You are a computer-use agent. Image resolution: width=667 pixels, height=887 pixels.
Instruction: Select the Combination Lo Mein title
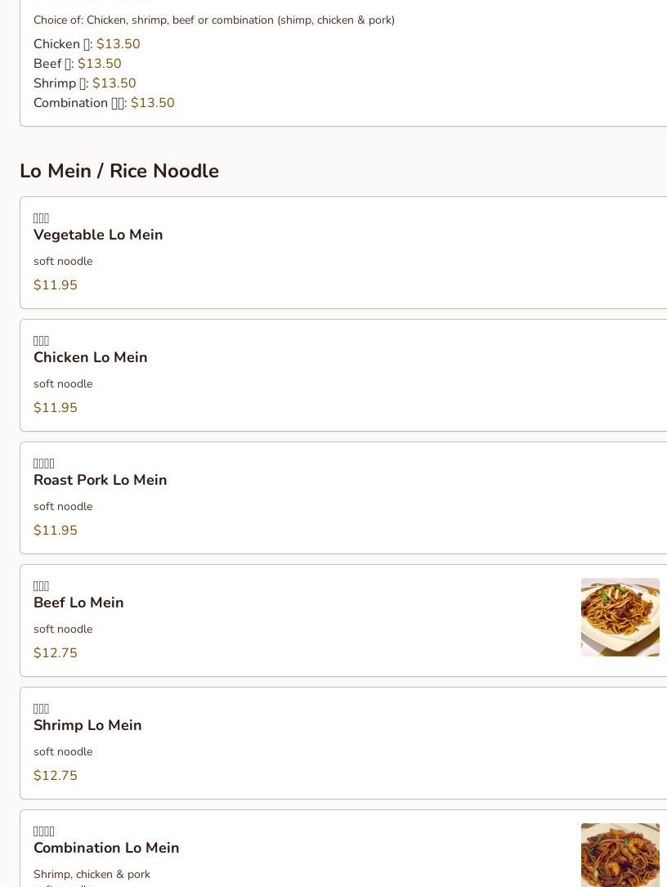point(106,848)
